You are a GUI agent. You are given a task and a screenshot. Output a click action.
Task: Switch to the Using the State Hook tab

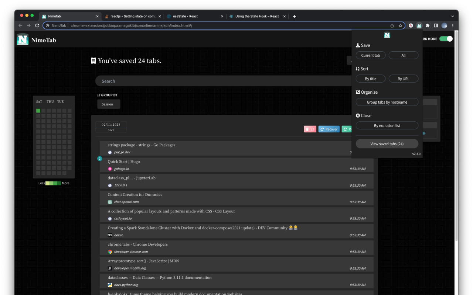point(257,16)
